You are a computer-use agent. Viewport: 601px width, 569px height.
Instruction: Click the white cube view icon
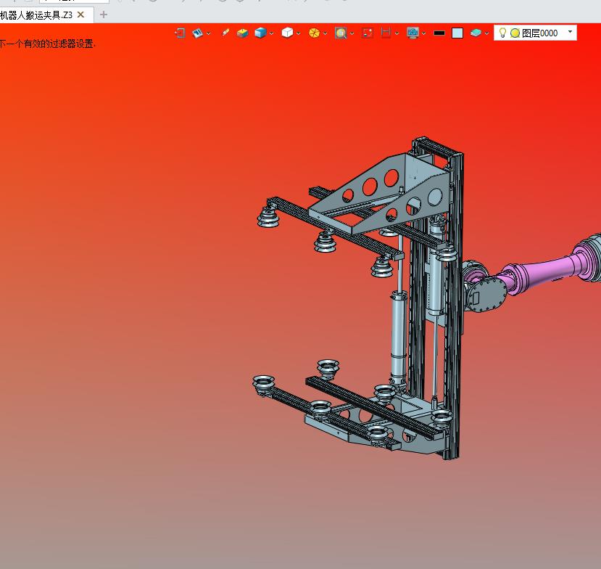click(x=287, y=33)
